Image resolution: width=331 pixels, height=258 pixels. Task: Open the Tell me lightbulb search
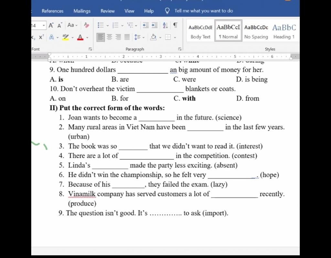click(167, 11)
